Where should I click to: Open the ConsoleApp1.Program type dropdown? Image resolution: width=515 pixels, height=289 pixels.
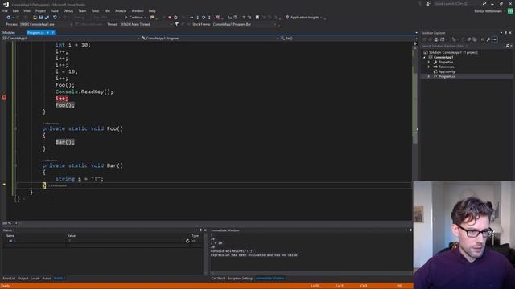click(x=210, y=39)
